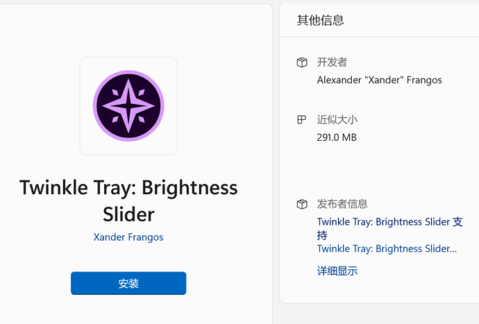Select the Alexander "Xander" Frangos developer name
The width and height of the screenshot is (479, 324).
(379, 80)
